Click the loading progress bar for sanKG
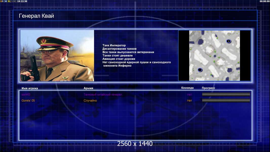The height and width of the screenshot is (152, 270). pos(226,94)
